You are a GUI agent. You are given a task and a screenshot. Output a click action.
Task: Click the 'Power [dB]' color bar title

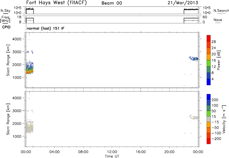[x=219, y=60]
